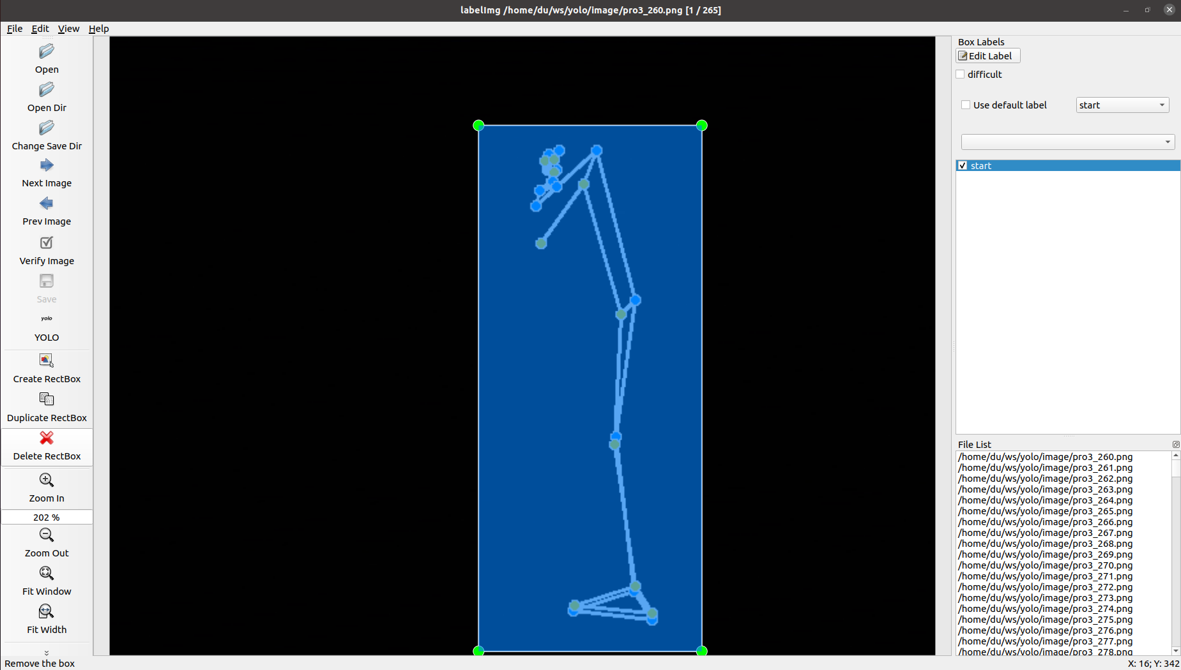Screen dimensions: 1181x670
Task: Click the Edit Label button
Action: (988, 56)
